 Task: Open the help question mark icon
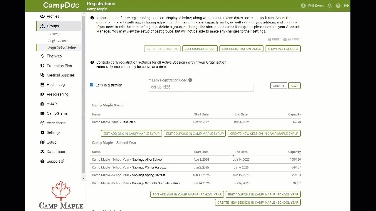click(338, 5)
